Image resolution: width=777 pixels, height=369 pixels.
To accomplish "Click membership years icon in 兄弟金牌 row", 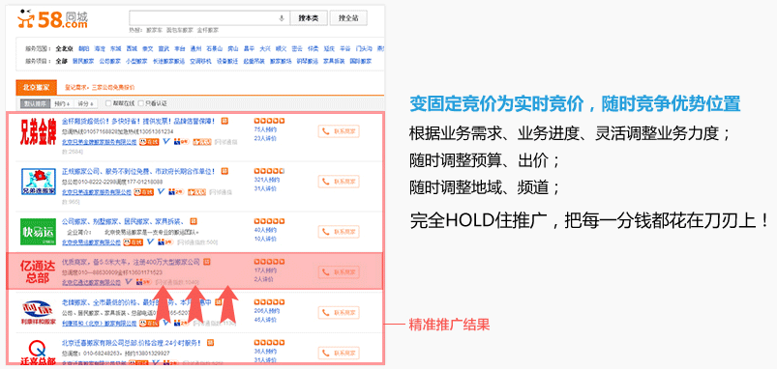I will 181,142.
